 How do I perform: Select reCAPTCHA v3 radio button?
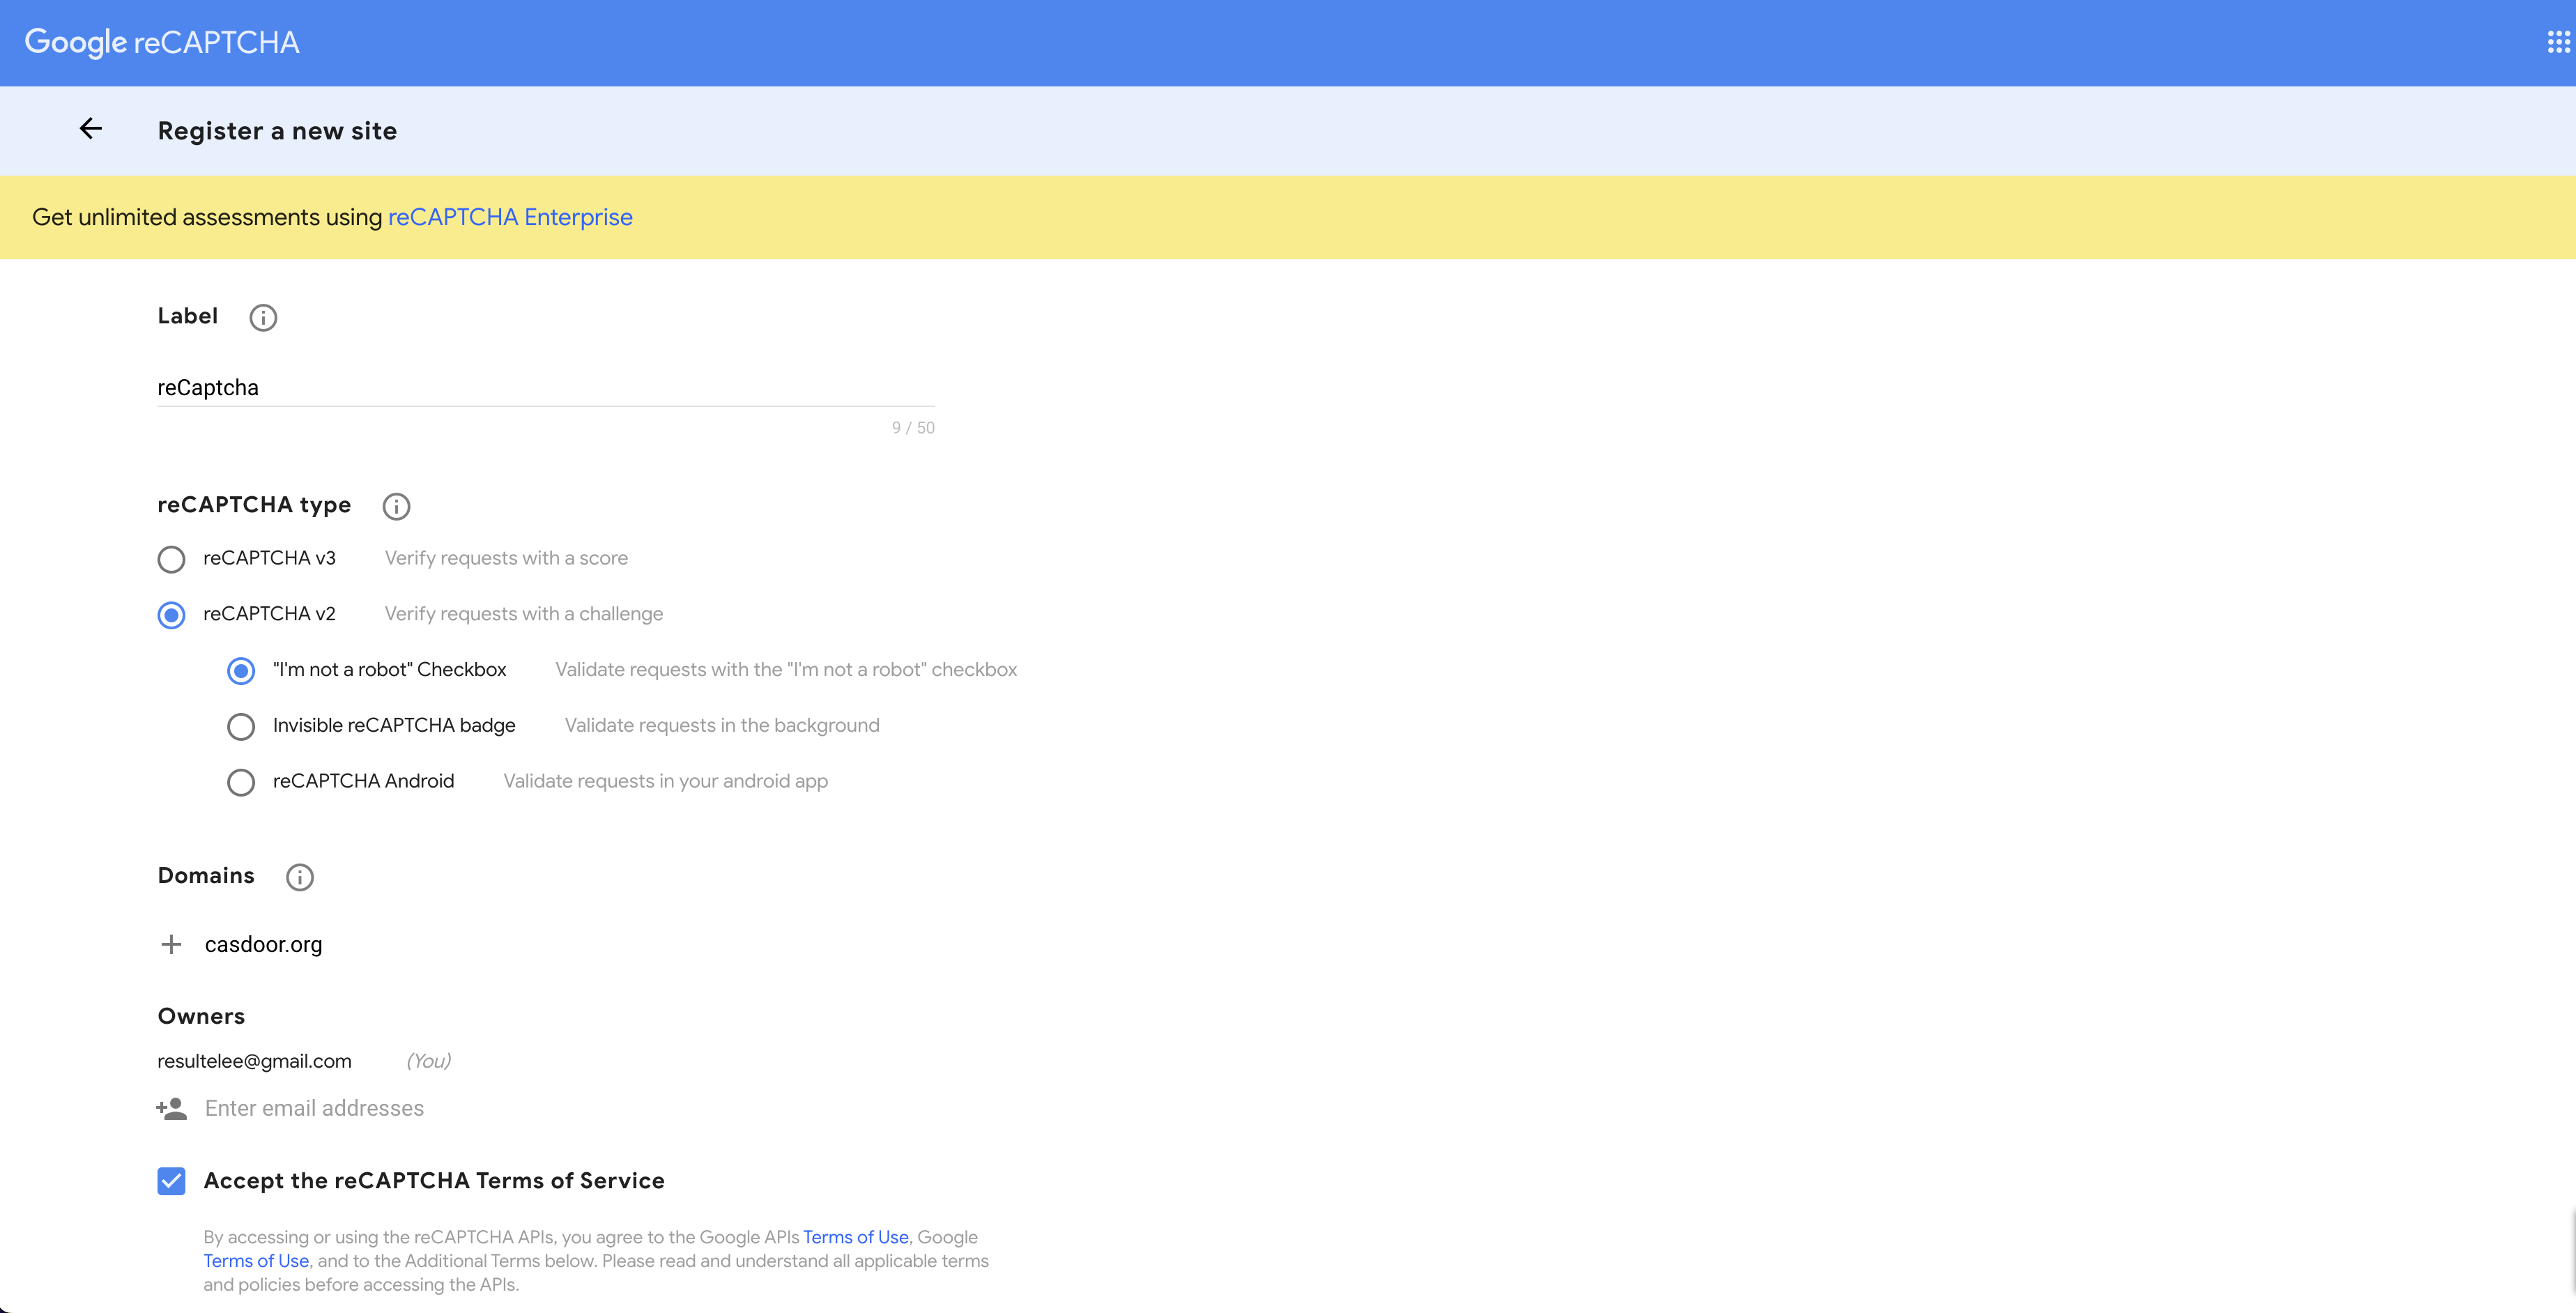click(171, 558)
